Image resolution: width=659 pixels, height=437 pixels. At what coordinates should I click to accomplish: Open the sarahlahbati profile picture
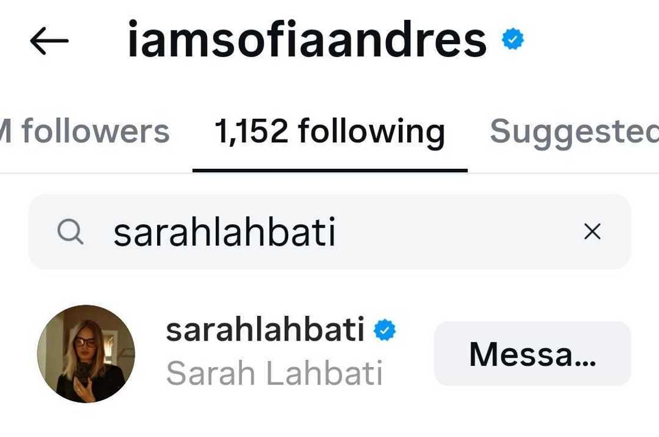point(86,354)
